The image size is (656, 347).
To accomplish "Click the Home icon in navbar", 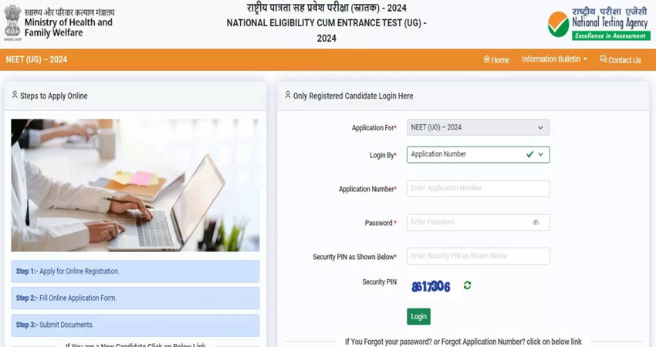I will (x=486, y=59).
